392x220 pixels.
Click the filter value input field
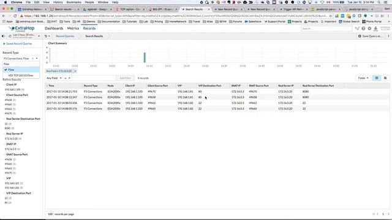point(94,78)
